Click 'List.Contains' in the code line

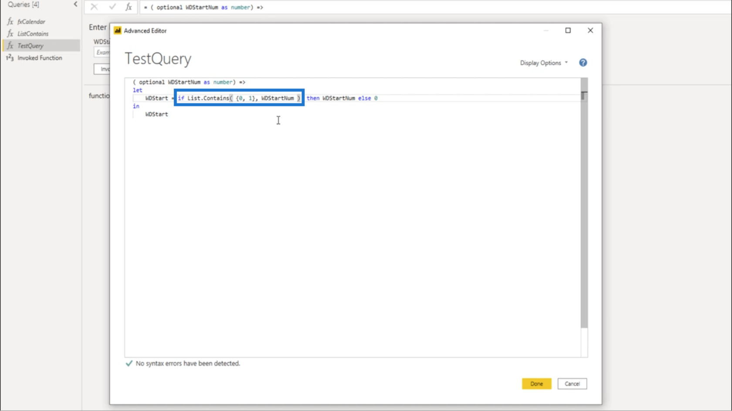tap(208, 98)
